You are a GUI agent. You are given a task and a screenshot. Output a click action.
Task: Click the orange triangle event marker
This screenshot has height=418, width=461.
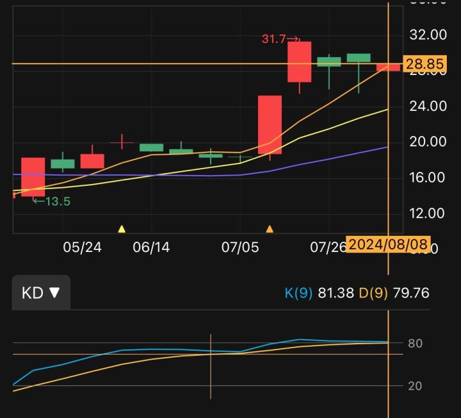tap(270, 228)
